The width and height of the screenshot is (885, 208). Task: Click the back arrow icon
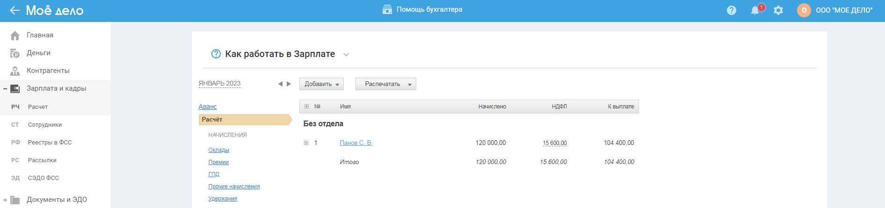coord(15,10)
